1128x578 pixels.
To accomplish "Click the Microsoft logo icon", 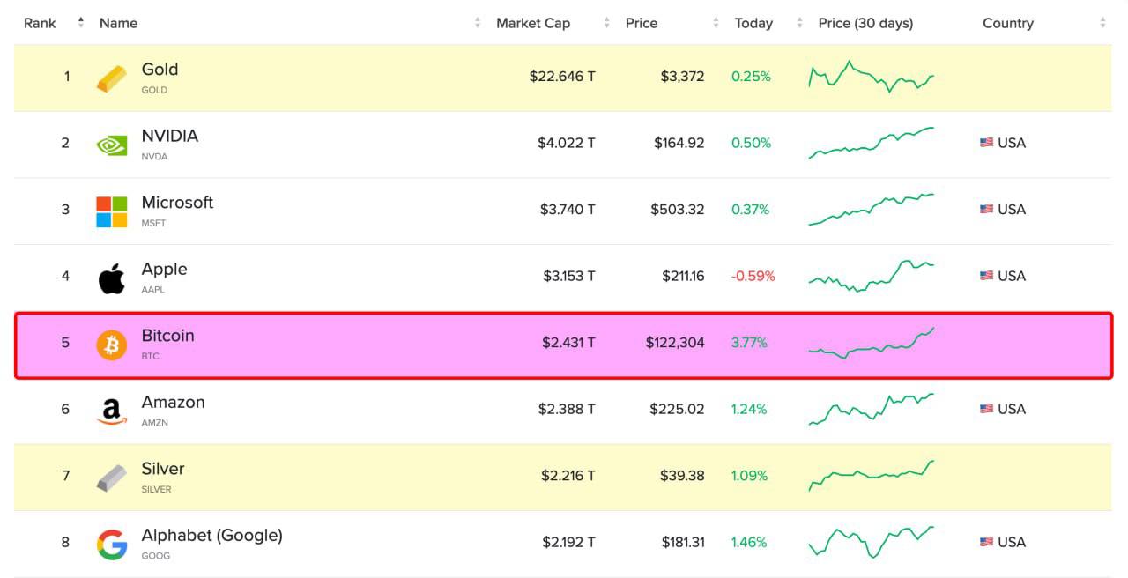I will tap(112, 211).
